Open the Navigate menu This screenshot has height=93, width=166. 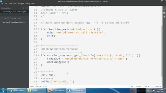point(21,4)
